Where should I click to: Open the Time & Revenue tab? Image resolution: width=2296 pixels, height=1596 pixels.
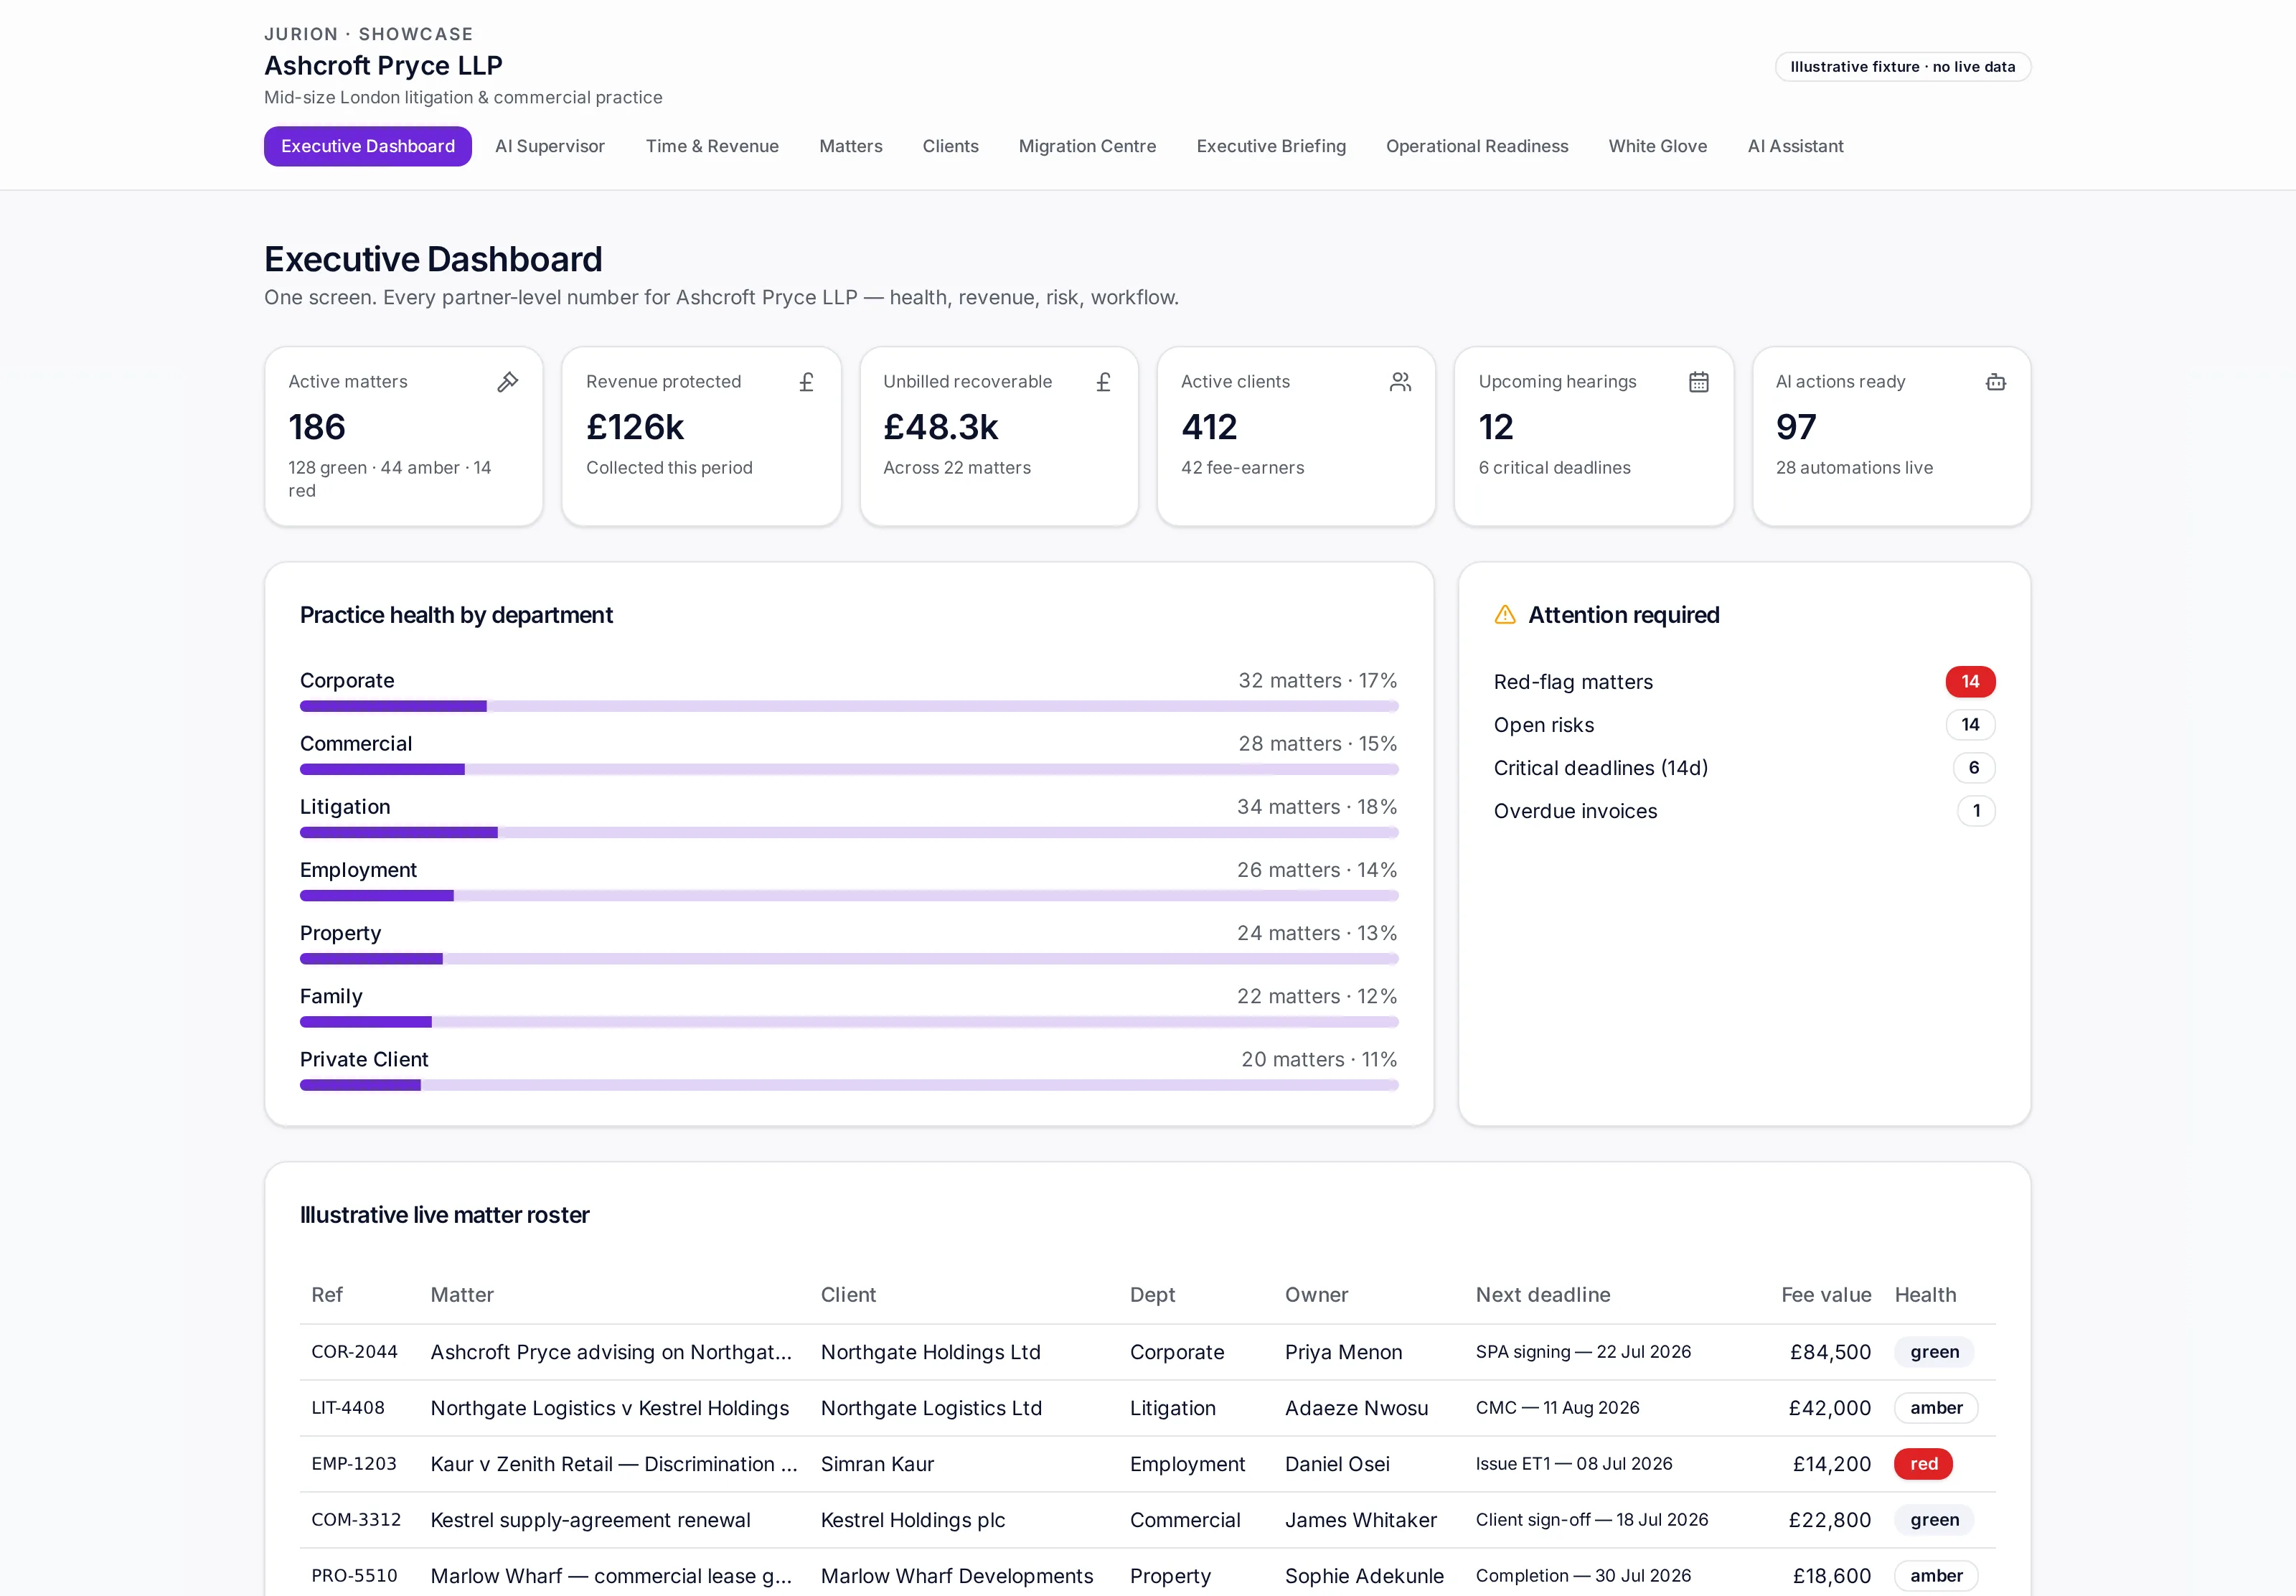click(x=712, y=146)
